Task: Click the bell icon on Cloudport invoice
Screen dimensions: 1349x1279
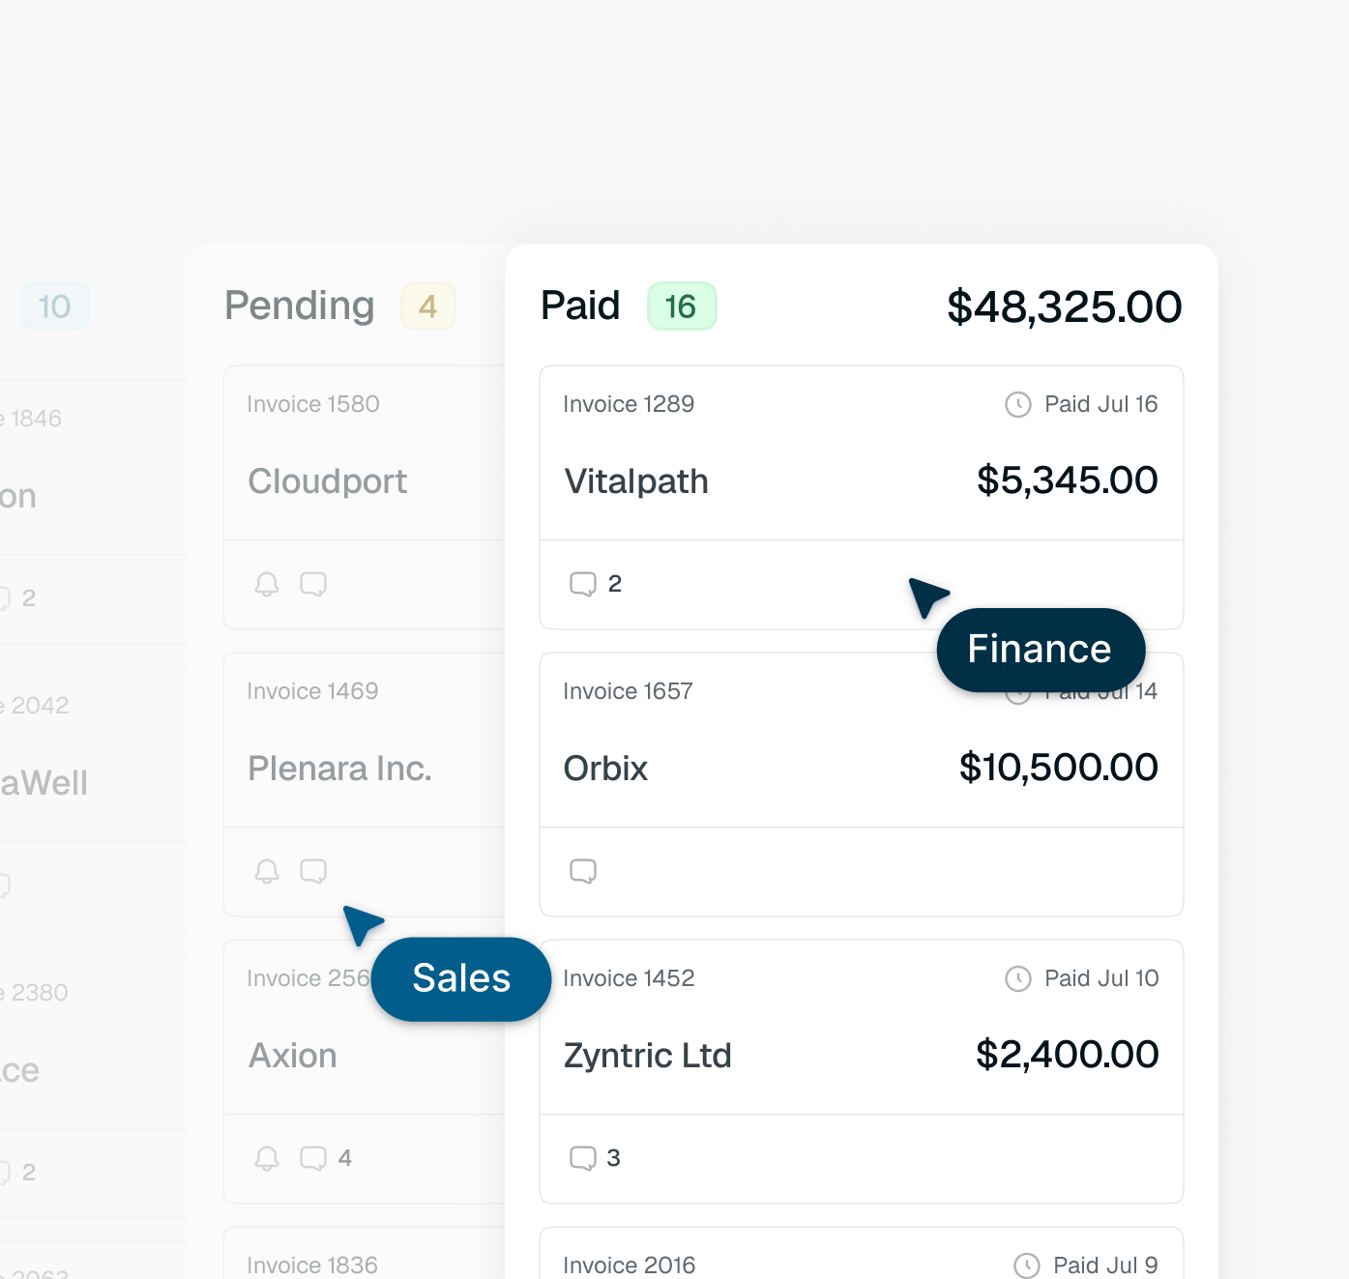Action: tap(267, 584)
